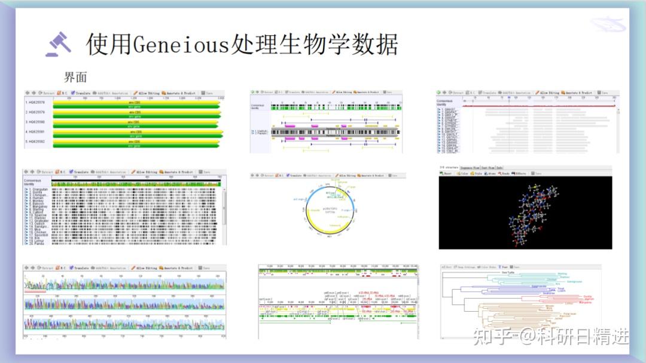This screenshot has width=646, height=363.
Task: Open the Style options for the structure
Action: tap(477, 174)
